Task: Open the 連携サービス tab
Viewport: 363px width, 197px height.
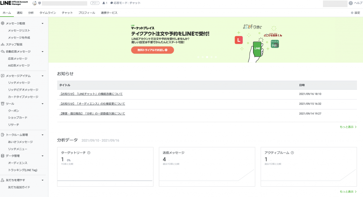Action: coord(109,13)
